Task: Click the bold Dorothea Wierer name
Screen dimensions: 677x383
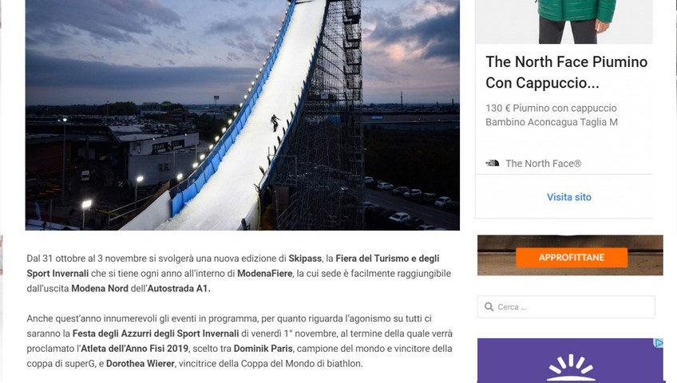Action: (141, 364)
